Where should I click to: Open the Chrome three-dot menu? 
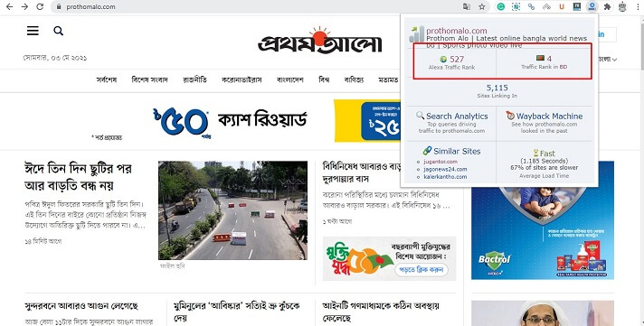tap(637, 6)
